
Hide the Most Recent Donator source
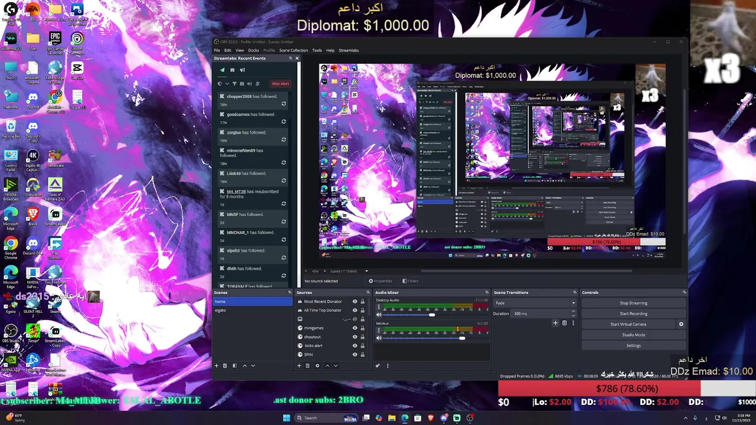[355, 302]
